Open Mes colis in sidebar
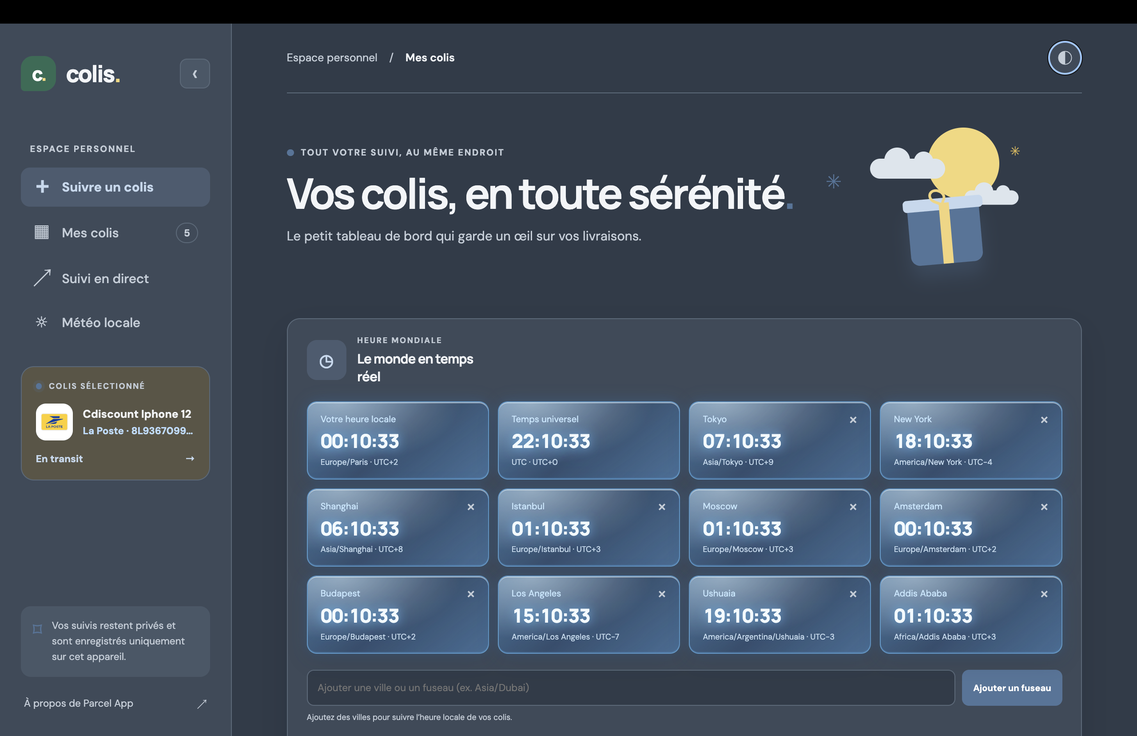 click(115, 233)
